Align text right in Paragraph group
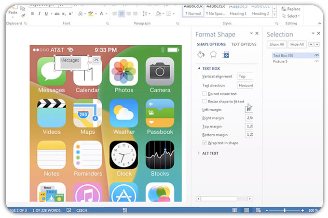The height and width of the screenshot is (218, 328). (128, 14)
